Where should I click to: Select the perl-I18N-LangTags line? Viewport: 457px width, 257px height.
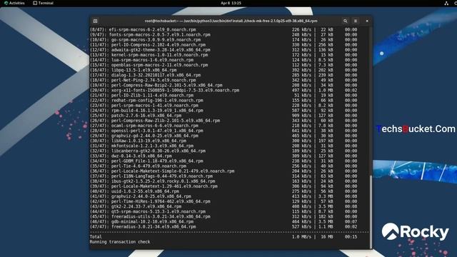(x=224, y=176)
